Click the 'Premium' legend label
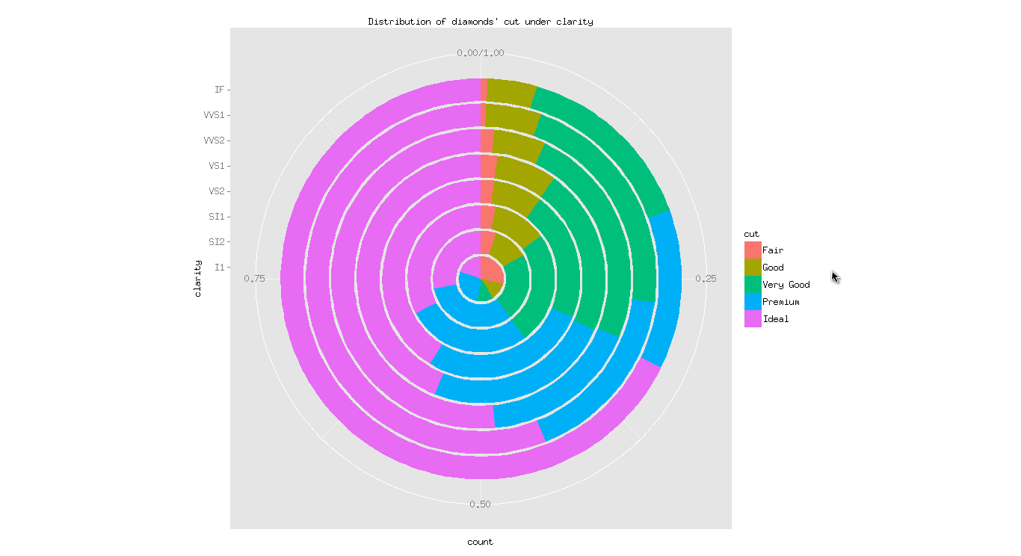Image resolution: width=1021 pixels, height=556 pixels. [x=781, y=302]
